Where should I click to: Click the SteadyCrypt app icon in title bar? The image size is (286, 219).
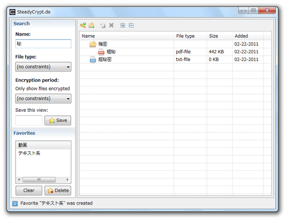(x=12, y=12)
